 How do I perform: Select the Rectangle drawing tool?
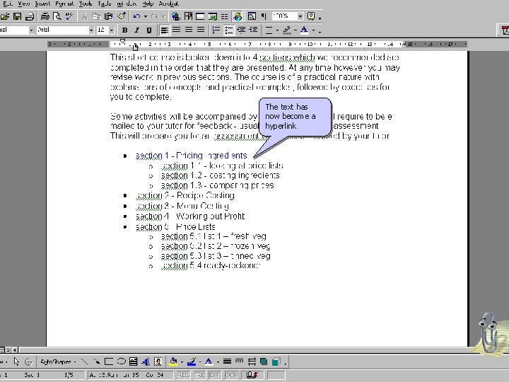click(x=109, y=361)
